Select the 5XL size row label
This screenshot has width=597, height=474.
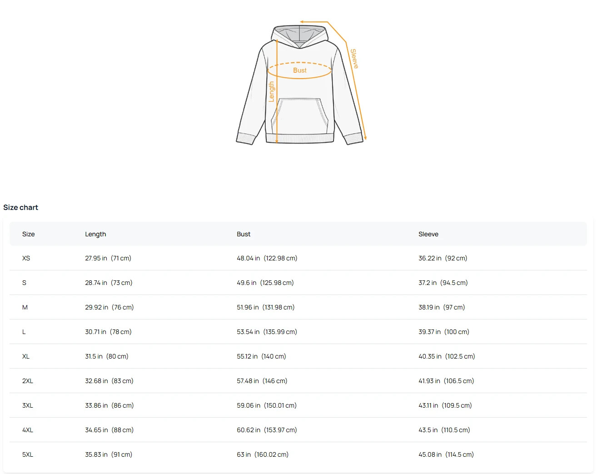[28, 454]
